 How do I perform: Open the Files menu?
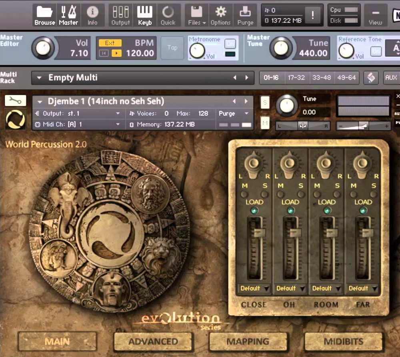(197, 15)
